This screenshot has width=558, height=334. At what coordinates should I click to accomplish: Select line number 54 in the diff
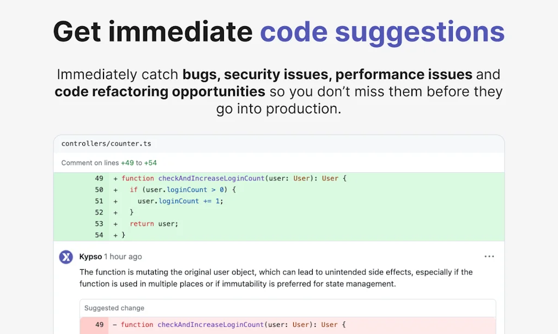pyautogui.click(x=99, y=235)
